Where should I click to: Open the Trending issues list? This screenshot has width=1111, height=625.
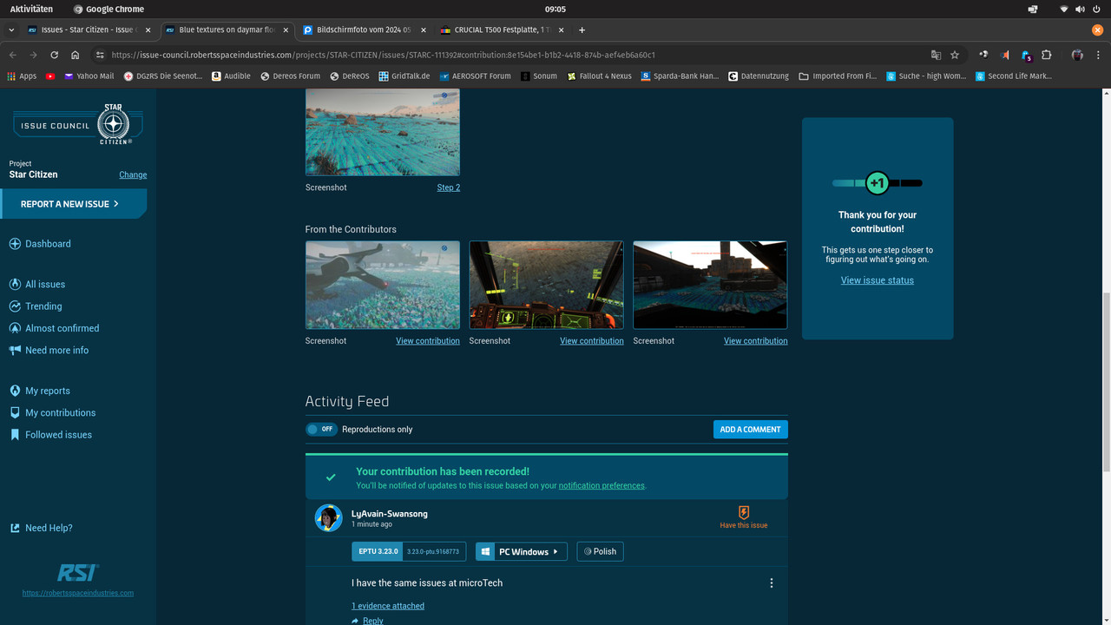coord(36,306)
